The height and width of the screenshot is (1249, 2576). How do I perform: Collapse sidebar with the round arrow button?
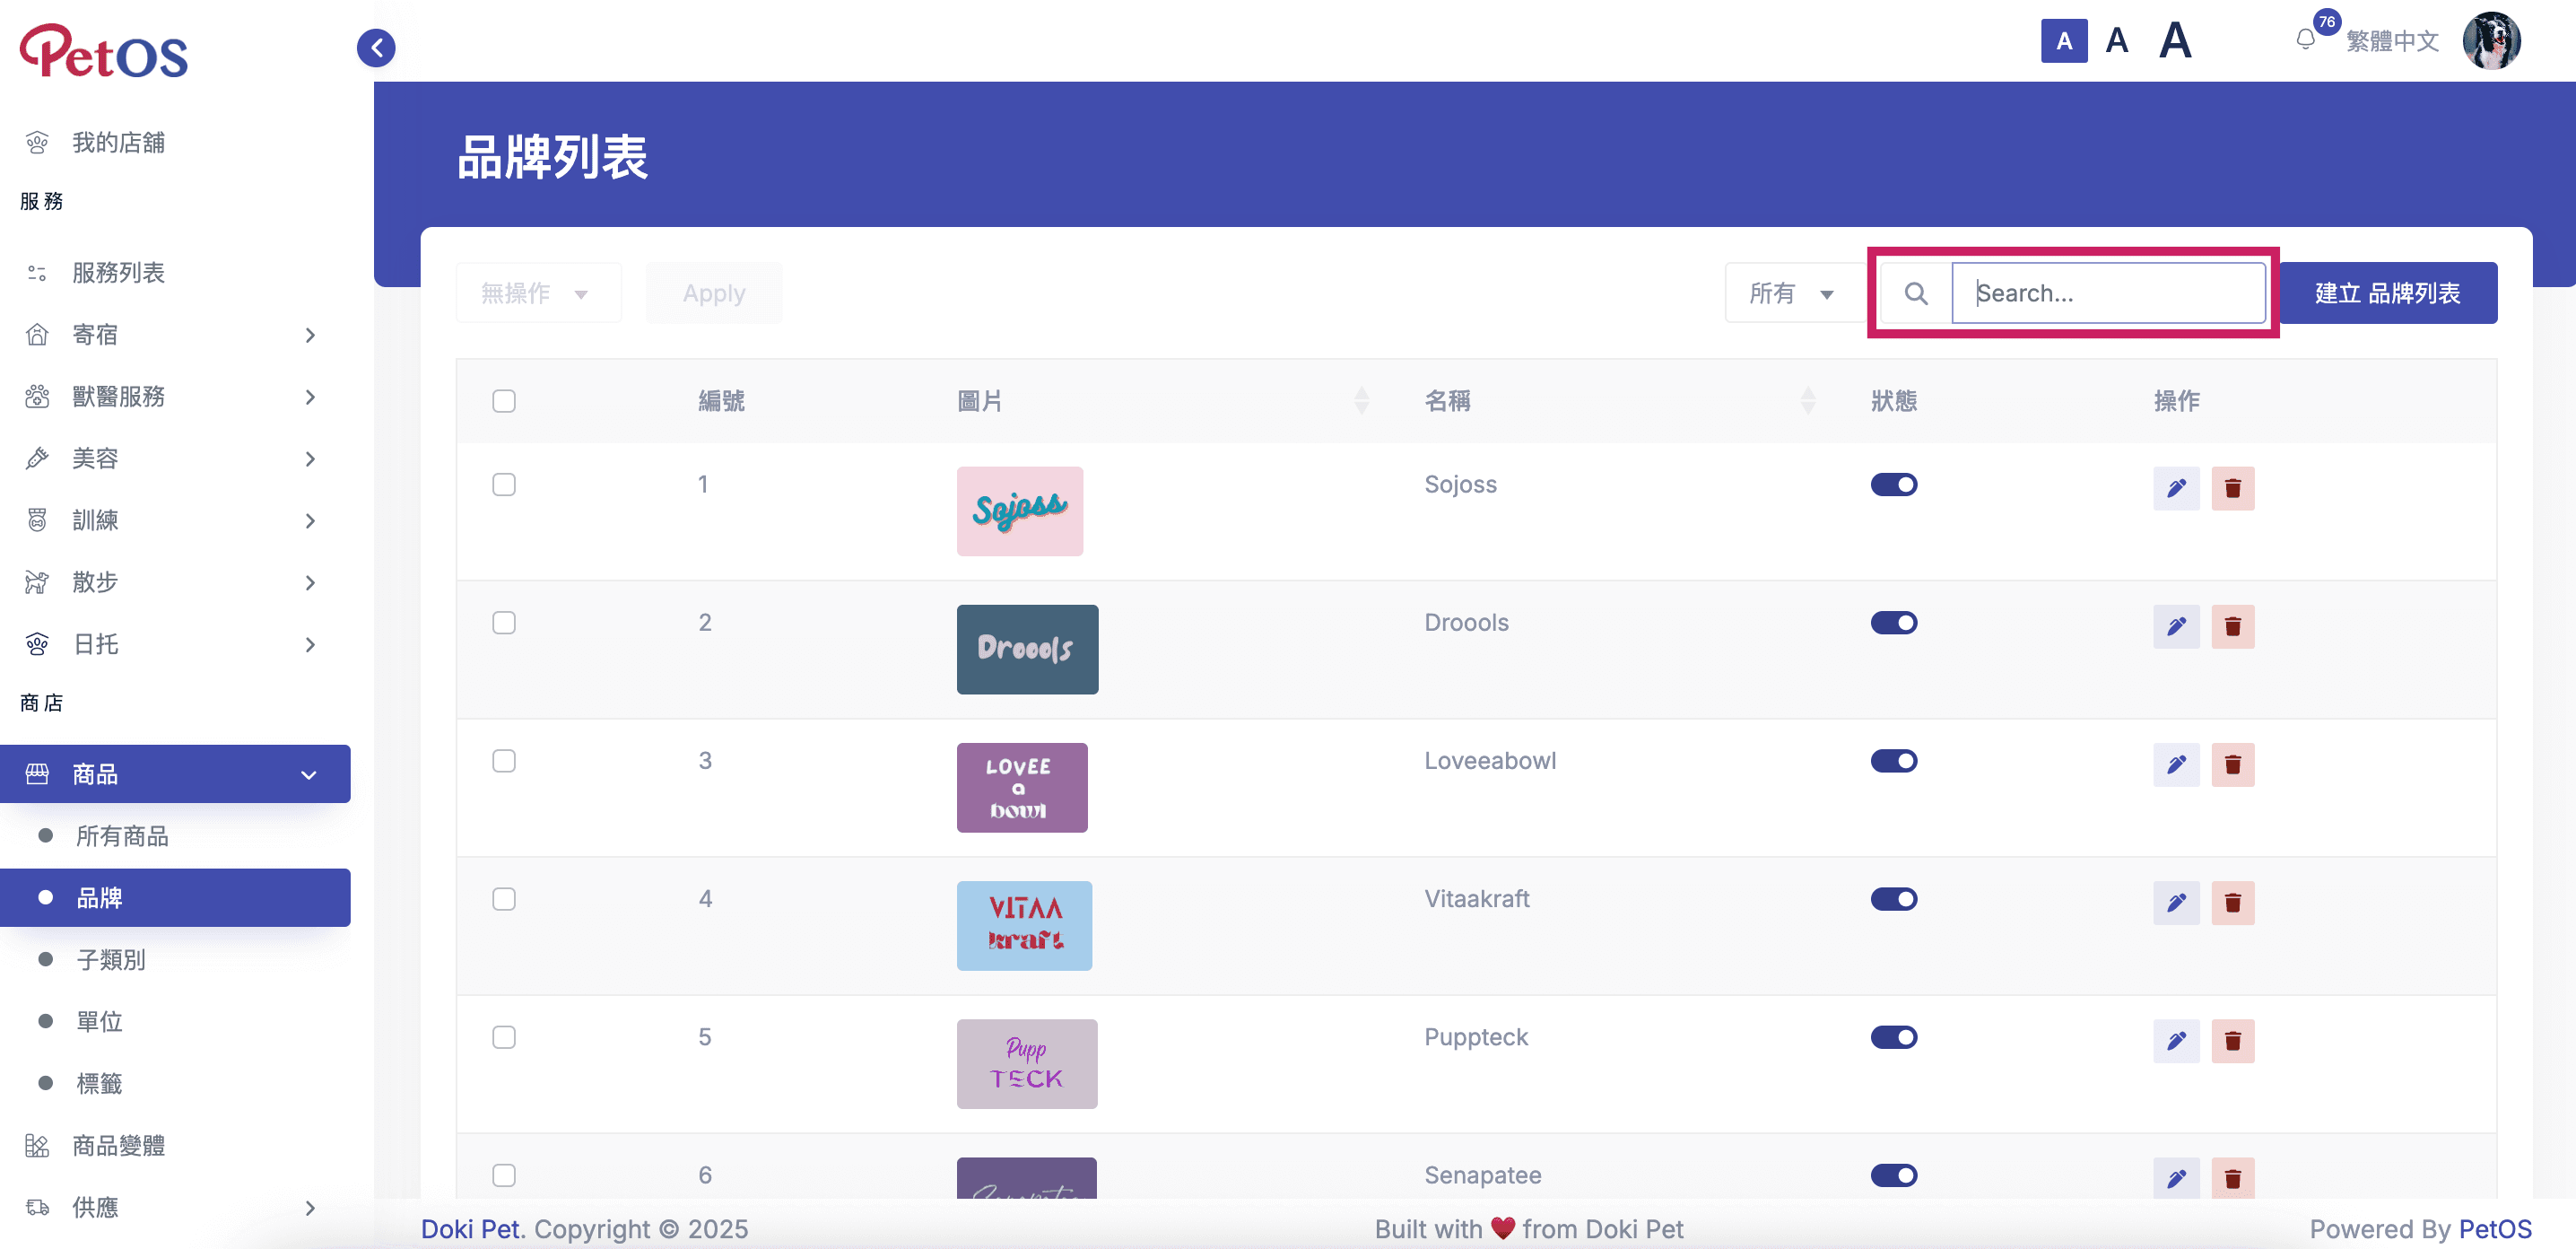click(x=376, y=47)
